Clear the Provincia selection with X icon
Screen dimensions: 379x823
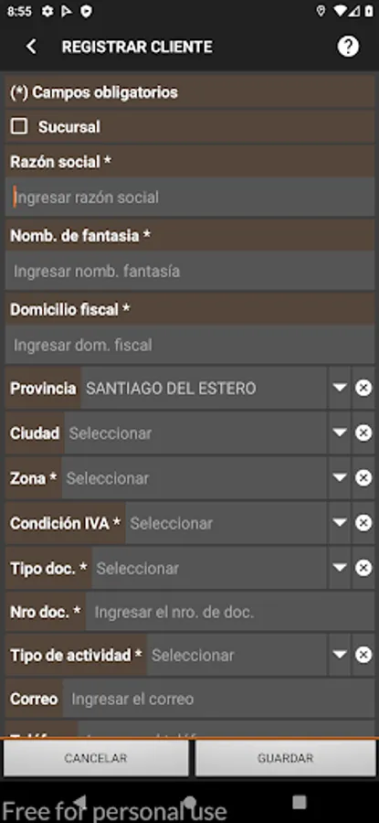click(x=363, y=388)
